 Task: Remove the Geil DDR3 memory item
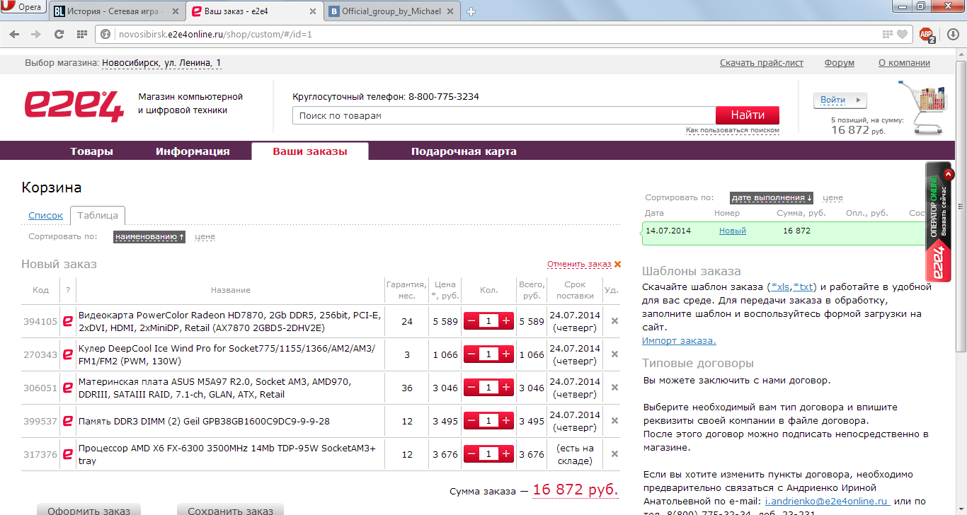[x=614, y=421]
